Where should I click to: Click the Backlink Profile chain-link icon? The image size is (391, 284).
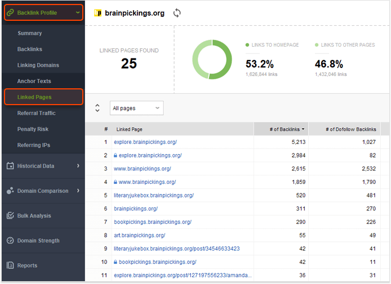10,12
